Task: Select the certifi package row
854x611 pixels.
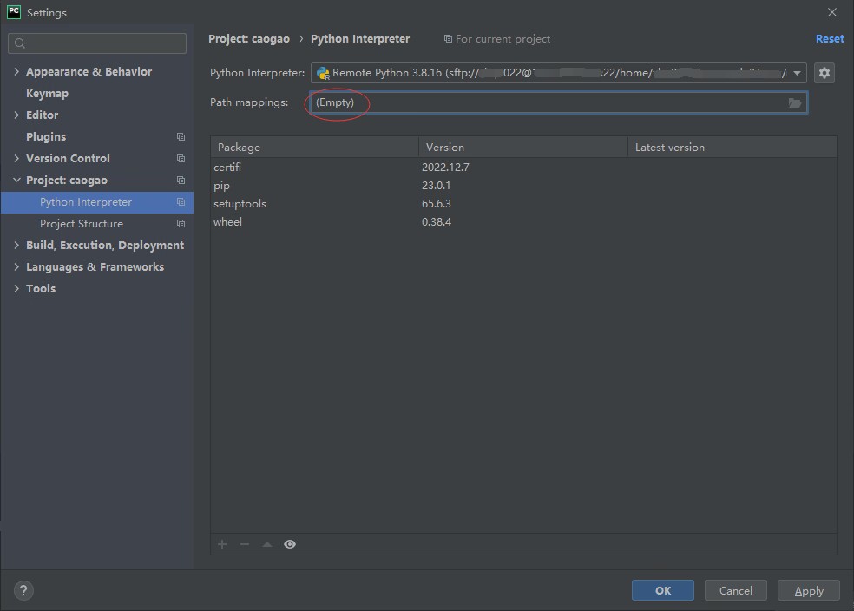Action: click(523, 168)
